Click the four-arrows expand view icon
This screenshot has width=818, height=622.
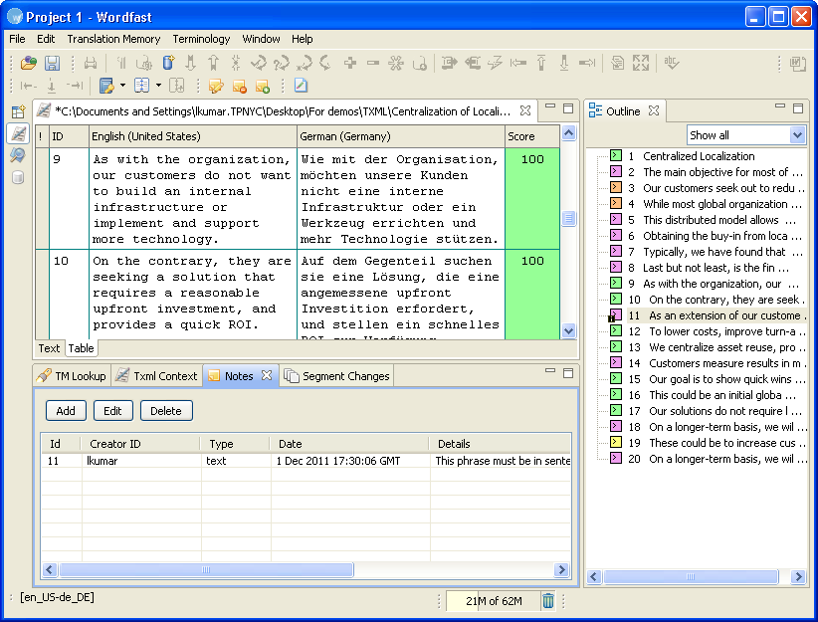click(641, 63)
